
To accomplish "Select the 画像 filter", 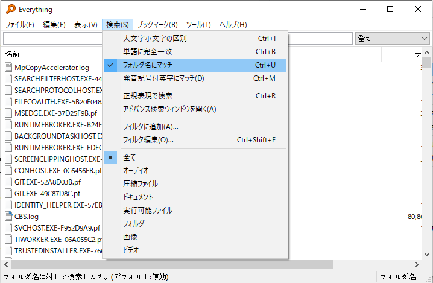I will pos(195,237).
